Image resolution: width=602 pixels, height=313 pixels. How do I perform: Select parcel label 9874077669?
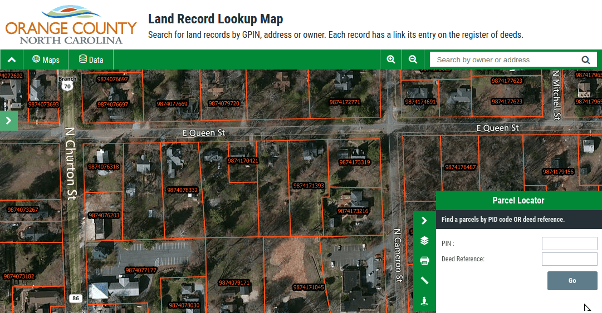click(x=172, y=104)
